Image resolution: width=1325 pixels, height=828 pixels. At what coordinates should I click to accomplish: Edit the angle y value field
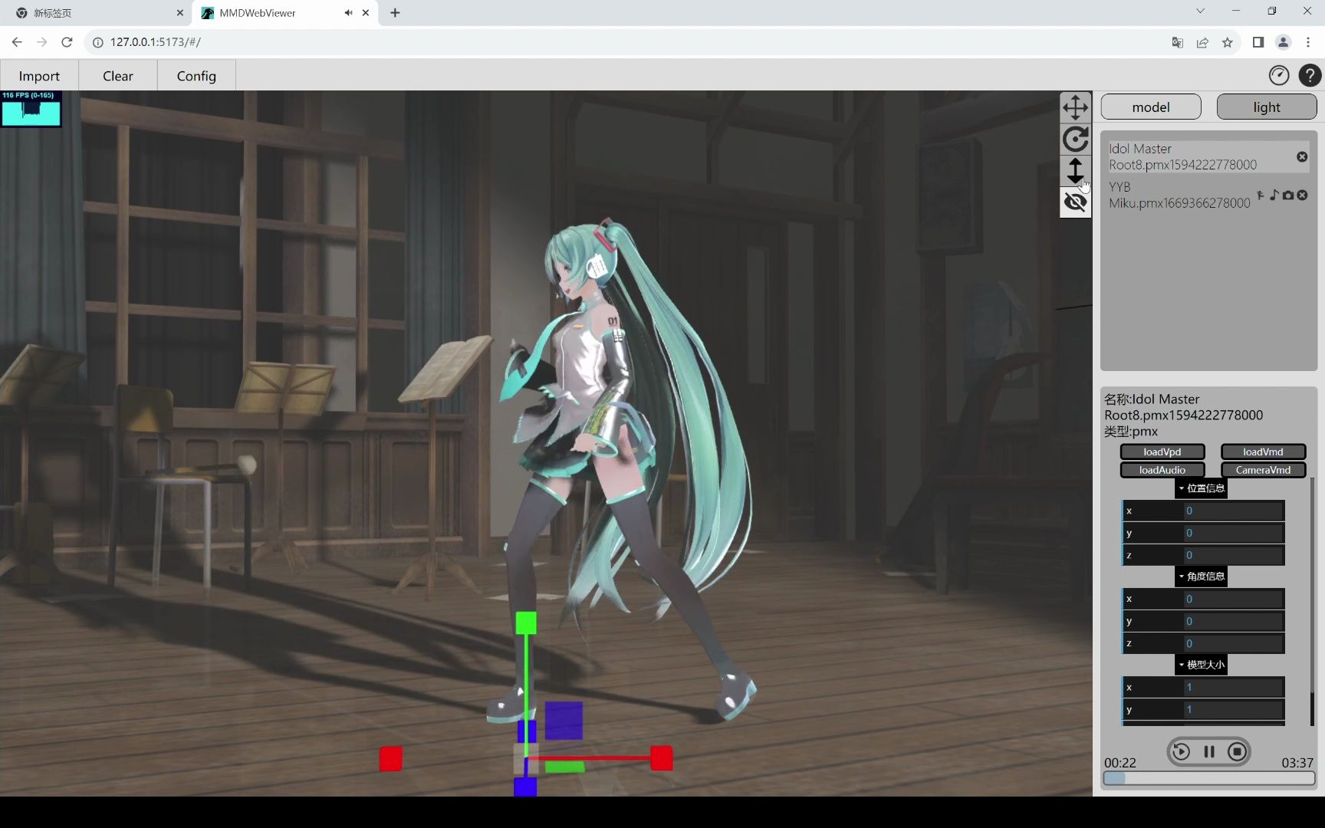click(1233, 621)
